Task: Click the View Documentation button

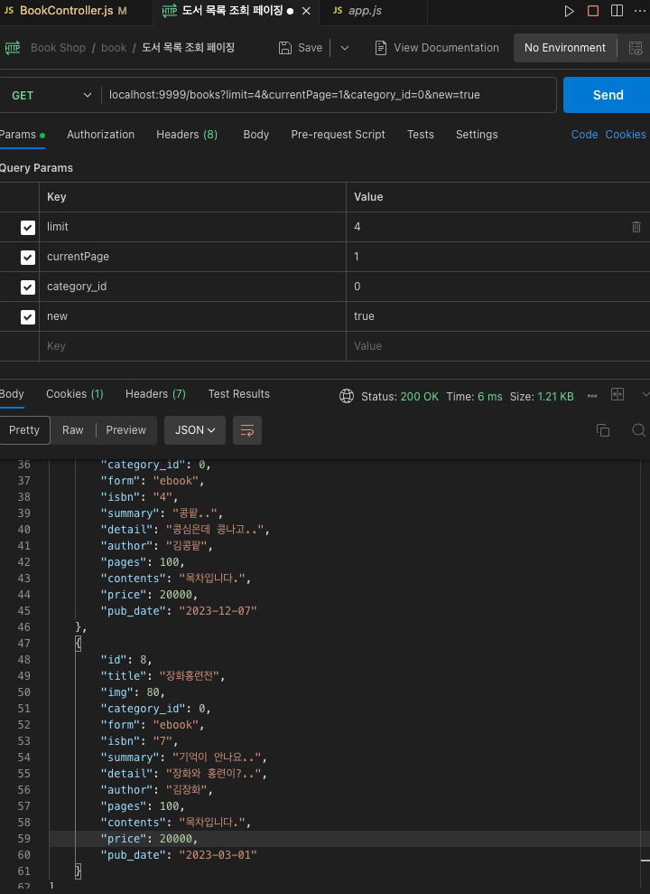Action: click(437, 48)
